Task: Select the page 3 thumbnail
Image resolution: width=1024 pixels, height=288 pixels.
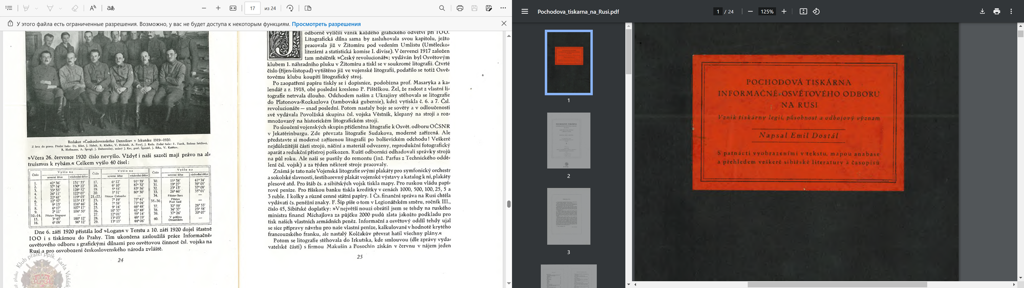Action: (568, 216)
